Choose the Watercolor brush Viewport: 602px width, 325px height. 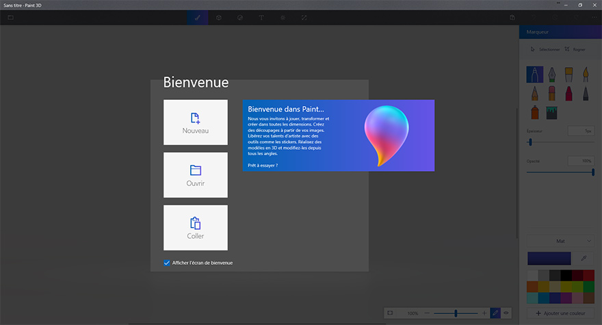point(586,75)
